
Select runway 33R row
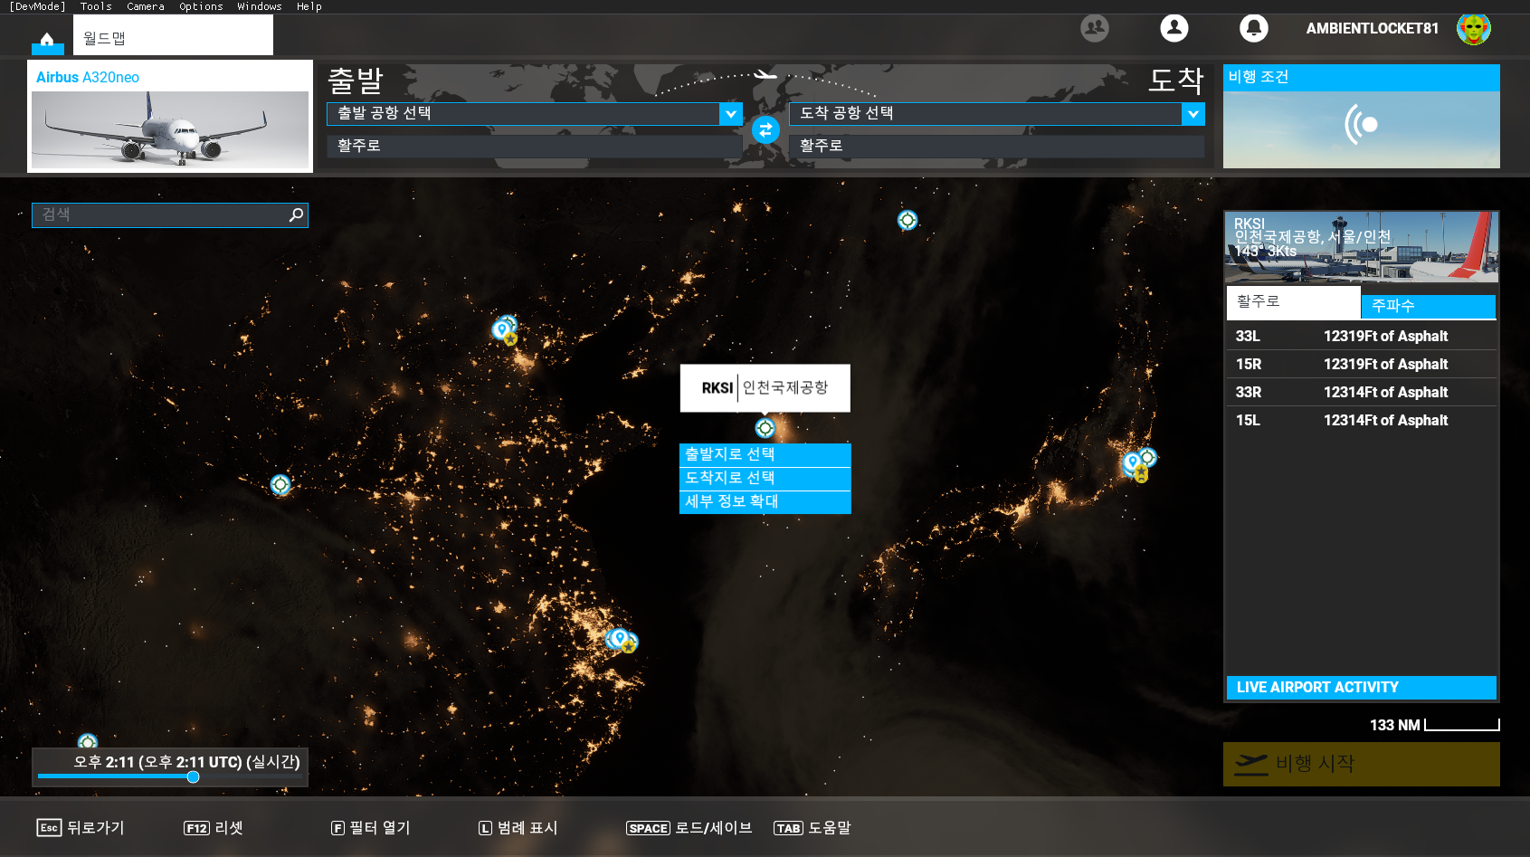pyautogui.click(x=1361, y=392)
